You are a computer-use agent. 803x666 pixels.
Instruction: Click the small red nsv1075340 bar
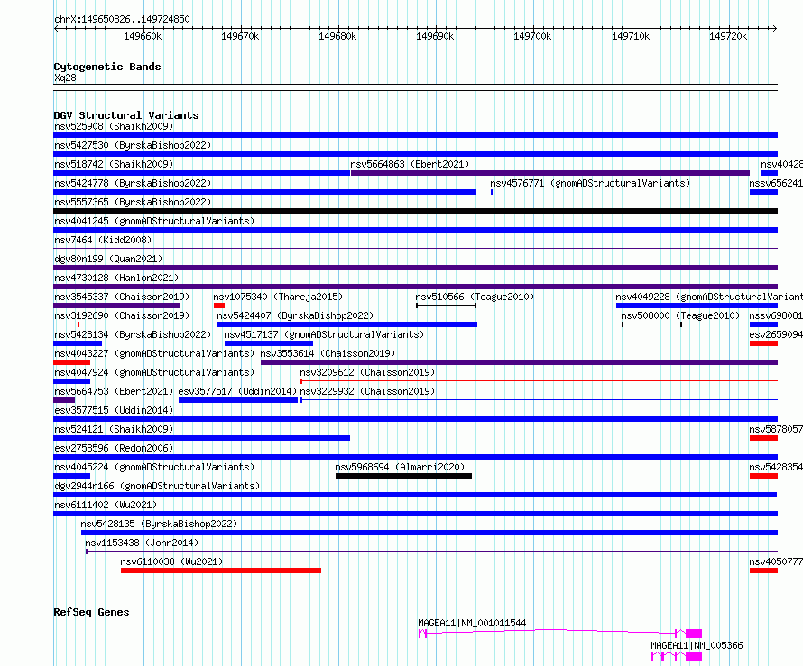(x=219, y=306)
